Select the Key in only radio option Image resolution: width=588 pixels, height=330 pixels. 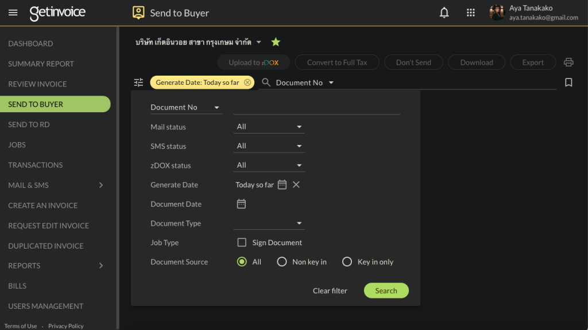pos(347,262)
